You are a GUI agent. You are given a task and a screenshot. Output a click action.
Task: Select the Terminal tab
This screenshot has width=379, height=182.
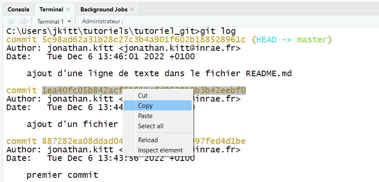coord(51,9)
